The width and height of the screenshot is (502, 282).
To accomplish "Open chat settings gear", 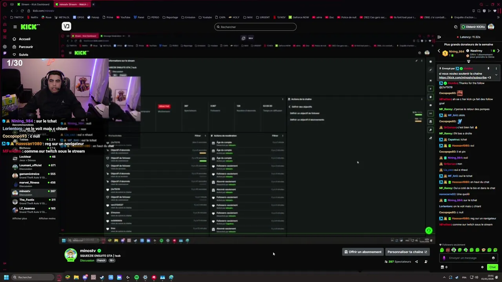I will pyautogui.click(x=482, y=267).
